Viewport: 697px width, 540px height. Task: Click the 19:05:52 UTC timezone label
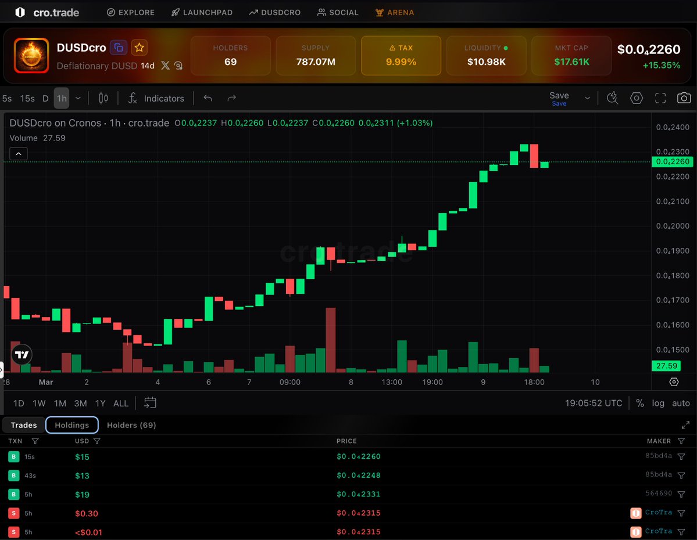pyautogui.click(x=594, y=403)
